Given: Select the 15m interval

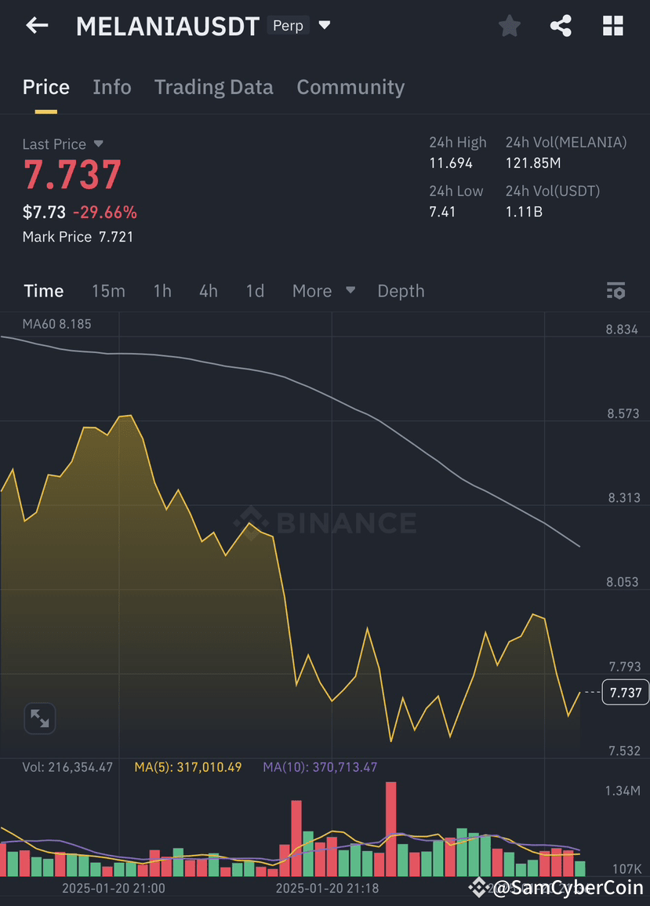Looking at the screenshot, I should click(x=108, y=291).
